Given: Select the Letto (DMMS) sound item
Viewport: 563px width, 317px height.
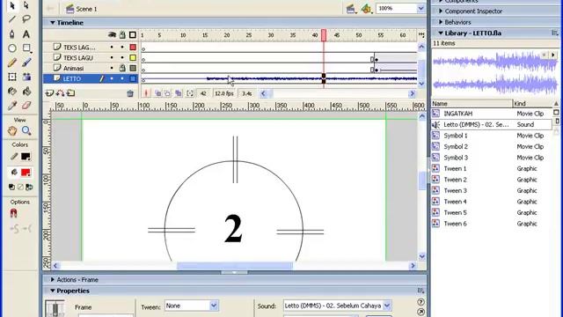Looking at the screenshot, I should click(x=476, y=125).
